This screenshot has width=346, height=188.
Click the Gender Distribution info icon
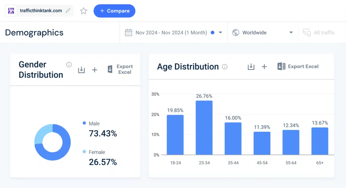click(x=69, y=65)
